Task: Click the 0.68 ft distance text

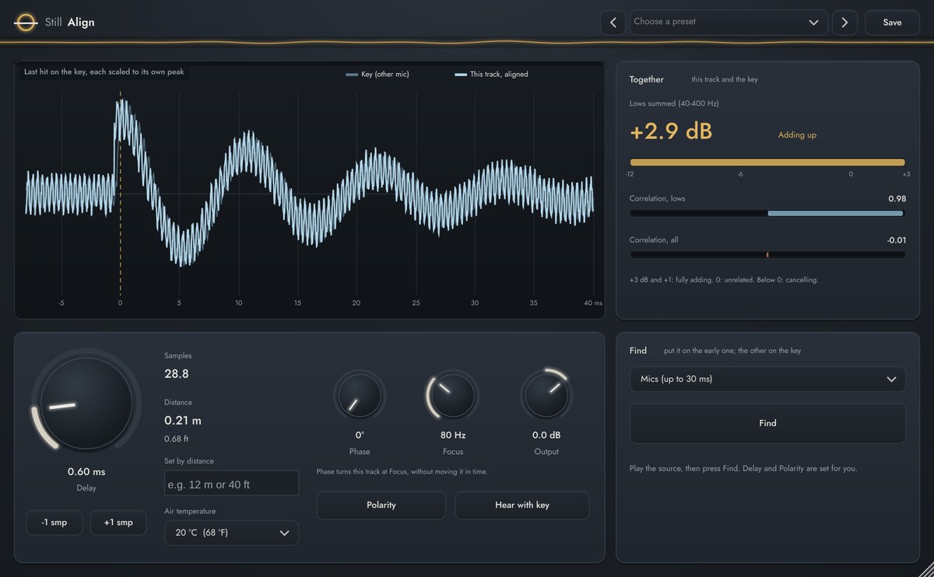Action: (176, 439)
